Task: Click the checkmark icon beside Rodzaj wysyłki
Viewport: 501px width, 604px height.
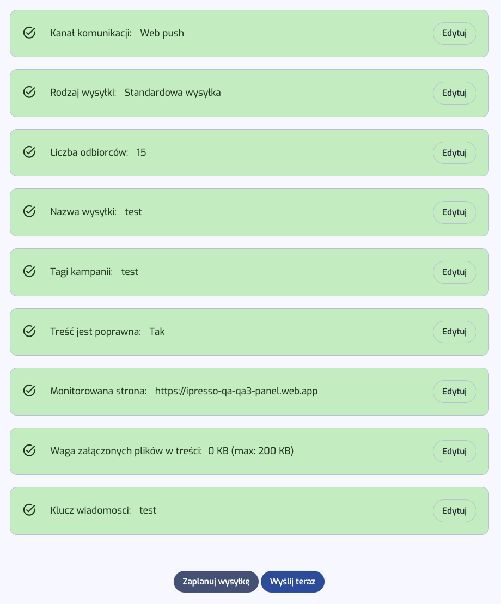Action: tap(29, 93)
